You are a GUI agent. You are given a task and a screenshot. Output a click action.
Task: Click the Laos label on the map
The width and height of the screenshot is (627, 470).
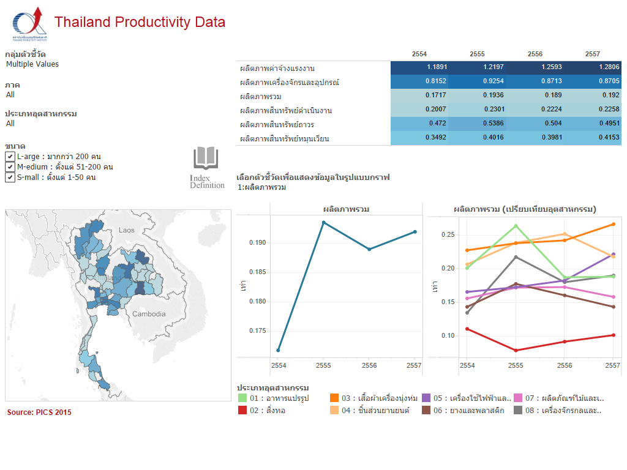click(126, 230)
